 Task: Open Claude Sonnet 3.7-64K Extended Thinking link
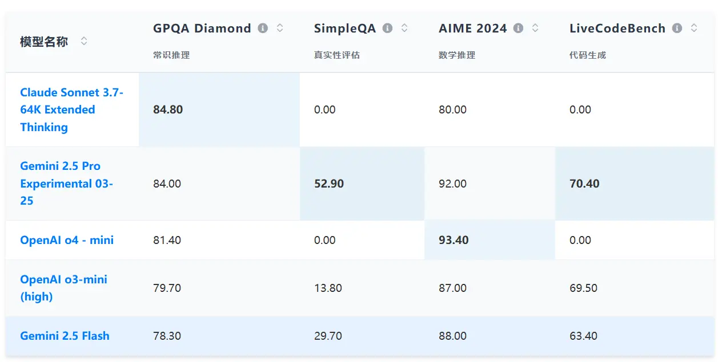tap(72, 109)
